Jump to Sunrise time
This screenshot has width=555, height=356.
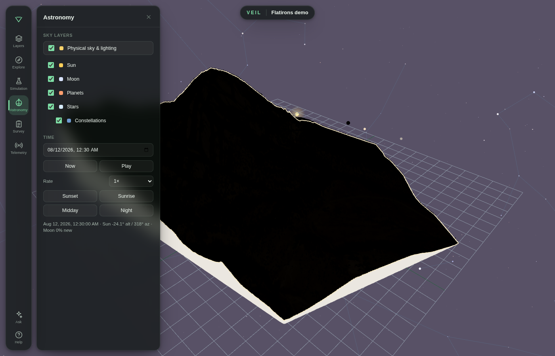pos(126,196)
